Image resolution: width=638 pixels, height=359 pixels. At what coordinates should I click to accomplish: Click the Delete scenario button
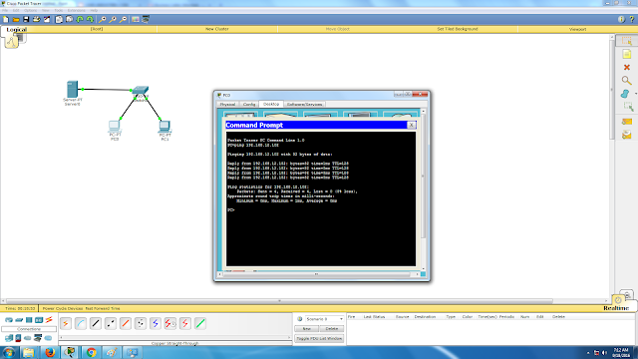(x=332, y=328)
